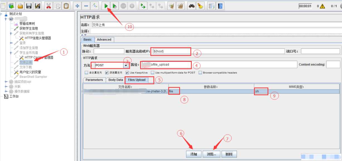Viewport: 342px width, 161px height.
Task: Click the 路径 path field
Action: 219,65
